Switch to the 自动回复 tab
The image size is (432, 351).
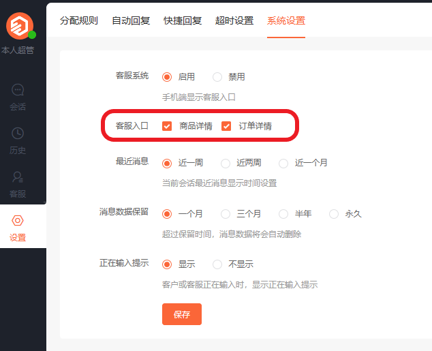[131, 20]
